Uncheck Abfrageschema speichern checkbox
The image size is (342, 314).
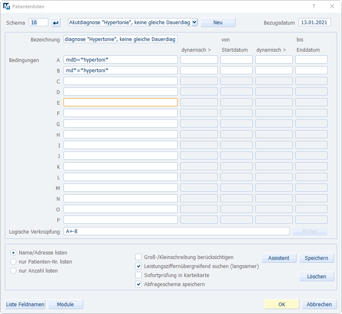pos(138,284)
